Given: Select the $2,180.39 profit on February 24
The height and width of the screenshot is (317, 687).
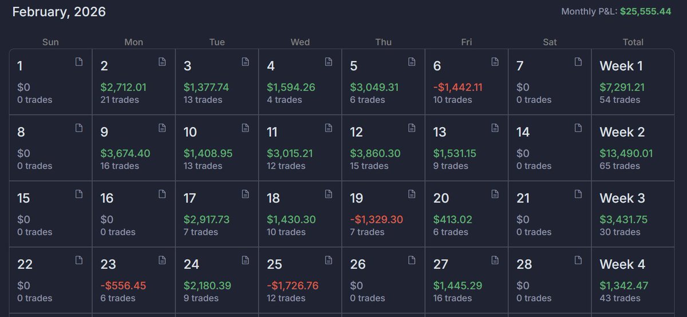Looking at the screenshot, I should [207, 286].
